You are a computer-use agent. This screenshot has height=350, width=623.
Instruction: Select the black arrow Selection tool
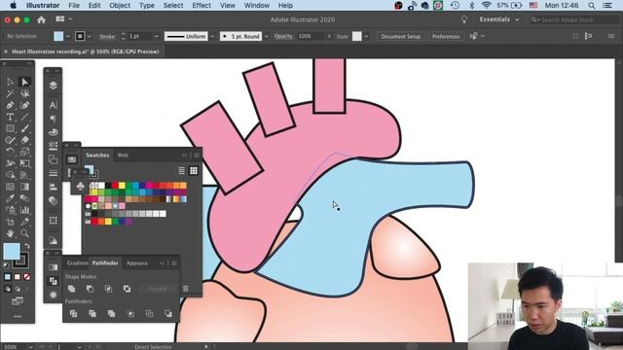(x=11, y=82)
